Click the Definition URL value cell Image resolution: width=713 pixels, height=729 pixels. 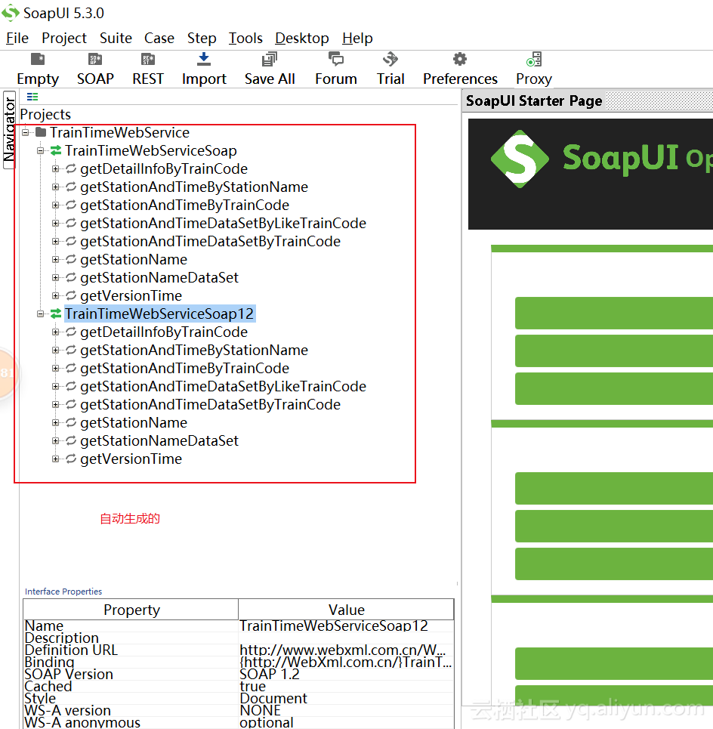tap(346, 650)
